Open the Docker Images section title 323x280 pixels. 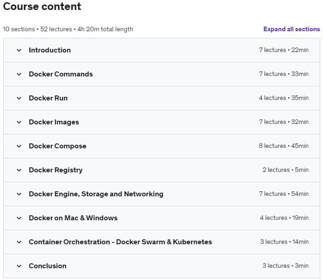[x=54, y=122]
